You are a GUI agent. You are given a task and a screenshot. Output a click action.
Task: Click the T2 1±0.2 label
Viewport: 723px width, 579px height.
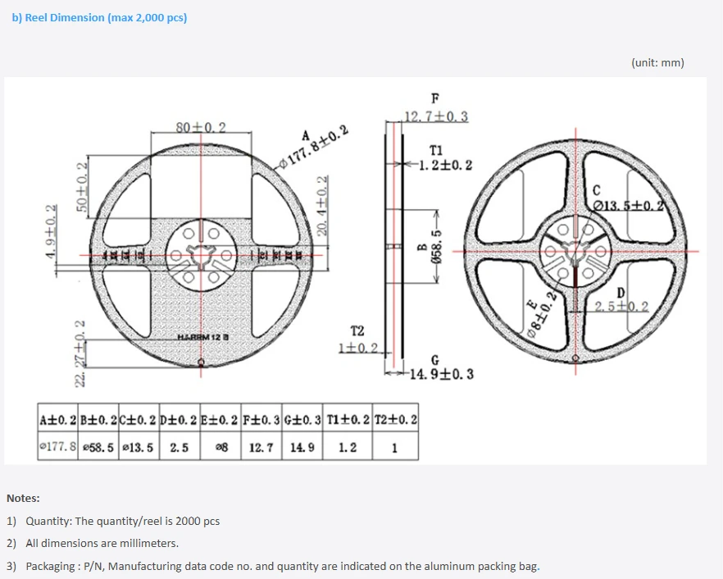pyautogui.click(x=357, y=340)
